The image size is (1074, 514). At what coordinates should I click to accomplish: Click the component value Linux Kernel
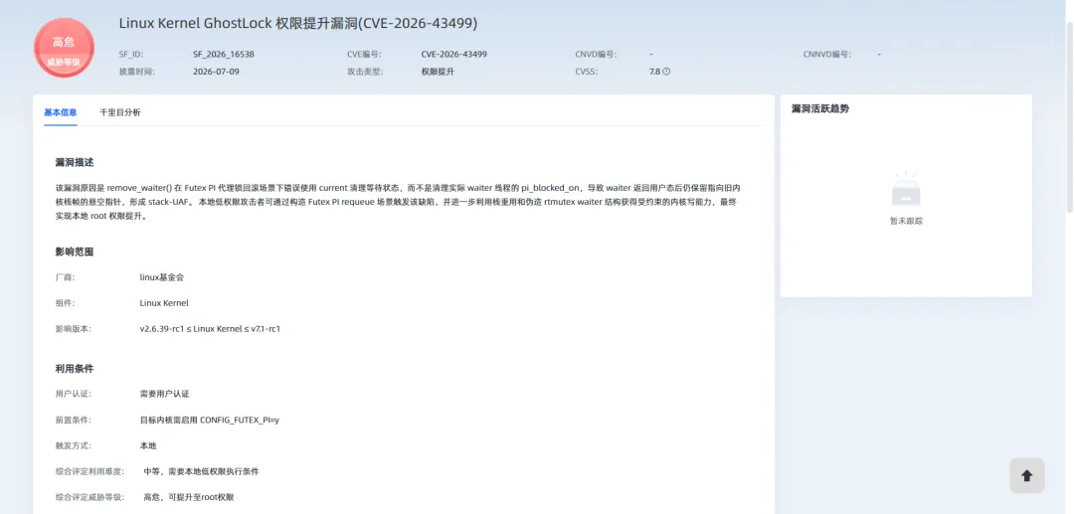tap(164, 302)
